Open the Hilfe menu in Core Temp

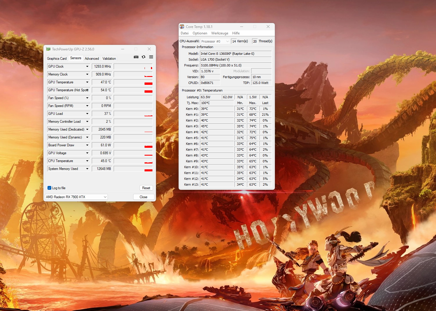pos(236,33)
